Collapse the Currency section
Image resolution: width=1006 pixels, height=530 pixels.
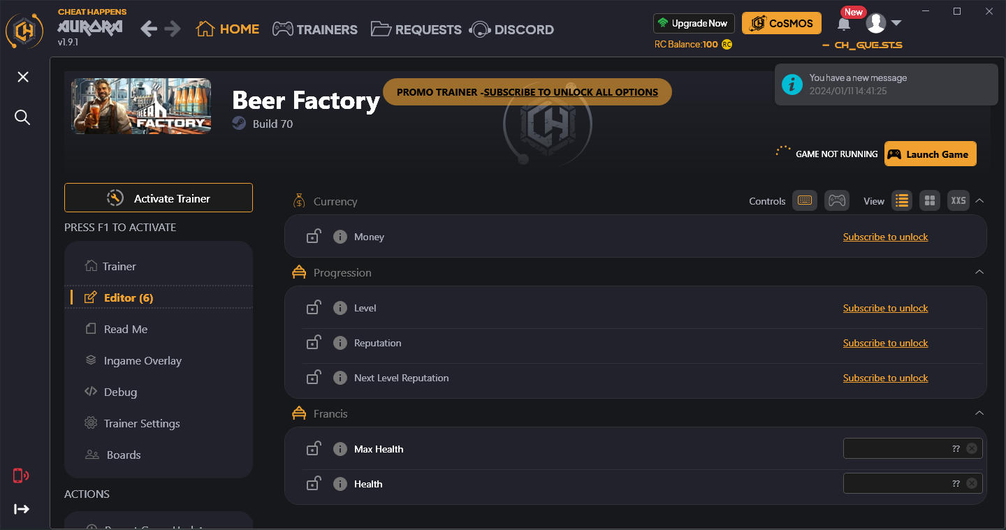tap(979, 200)
